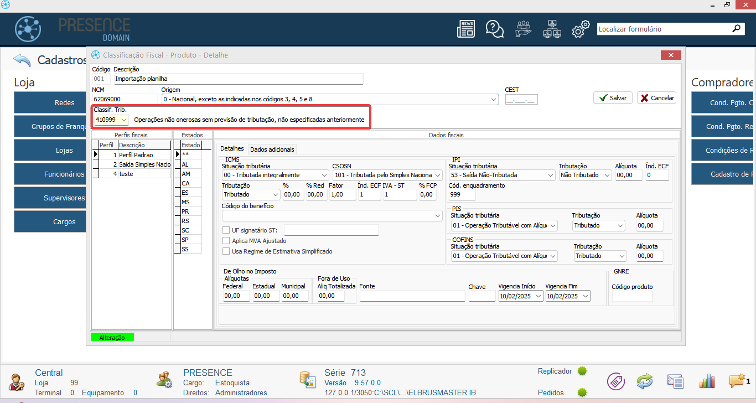Switch to the Dados adicionais tab
Image resolution: width=756 pixels, height=403 pixels.
click(x=272, y=149)
